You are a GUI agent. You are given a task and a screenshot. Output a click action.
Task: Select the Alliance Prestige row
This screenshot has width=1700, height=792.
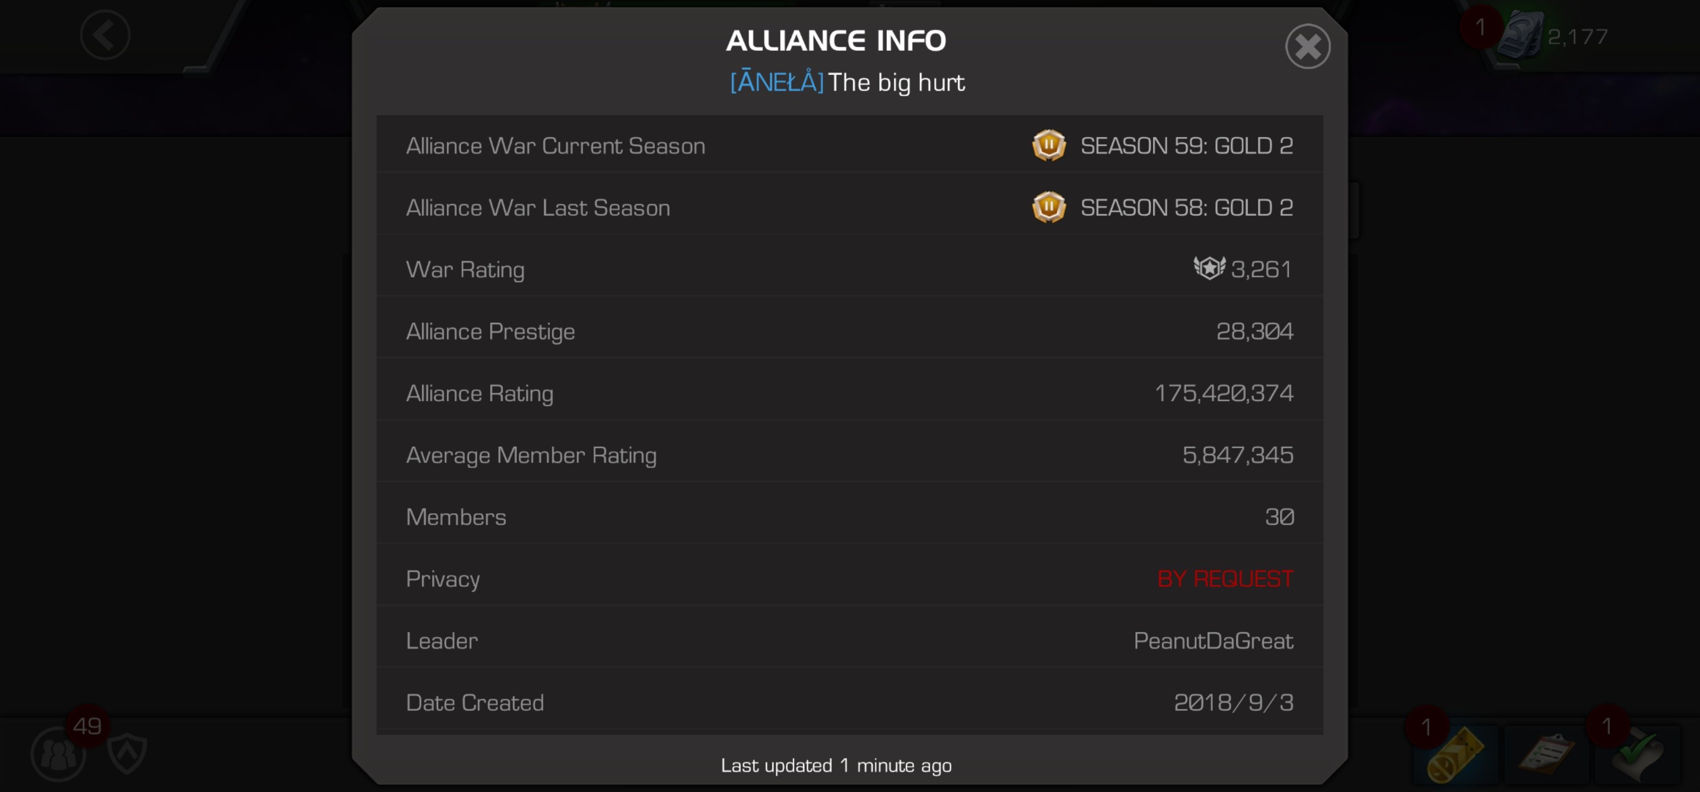[849, 331]
